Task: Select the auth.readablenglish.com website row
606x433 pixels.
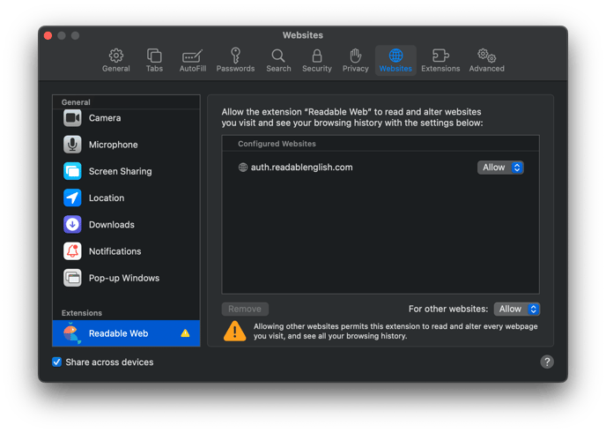Action: [381, 168]
